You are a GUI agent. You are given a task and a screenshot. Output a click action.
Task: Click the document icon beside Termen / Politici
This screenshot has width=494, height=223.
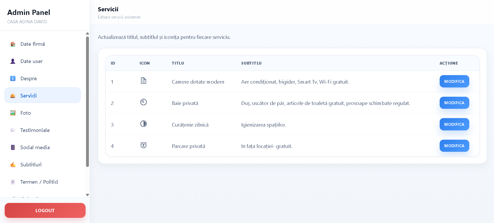[x=13, y=182]
